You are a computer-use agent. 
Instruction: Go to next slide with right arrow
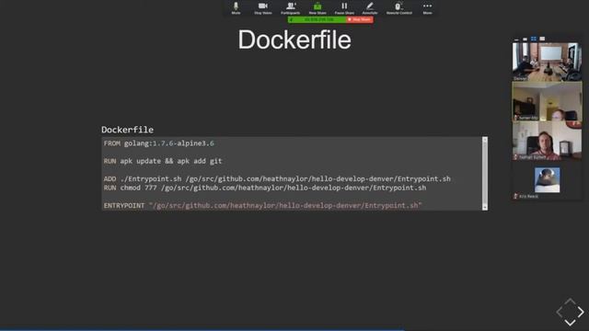581,312
